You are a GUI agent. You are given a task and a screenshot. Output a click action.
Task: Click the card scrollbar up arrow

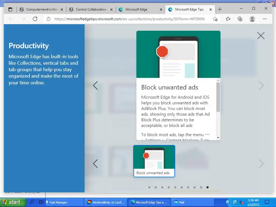218,80
